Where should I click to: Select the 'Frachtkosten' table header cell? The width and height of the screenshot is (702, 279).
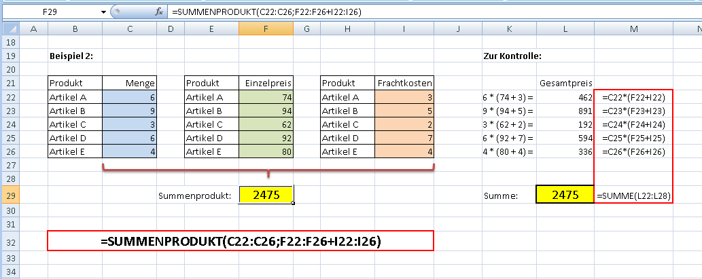coord(405,83)
